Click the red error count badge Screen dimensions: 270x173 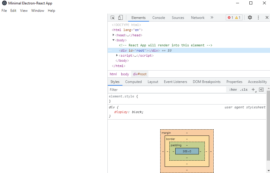(x=230, y=18)
